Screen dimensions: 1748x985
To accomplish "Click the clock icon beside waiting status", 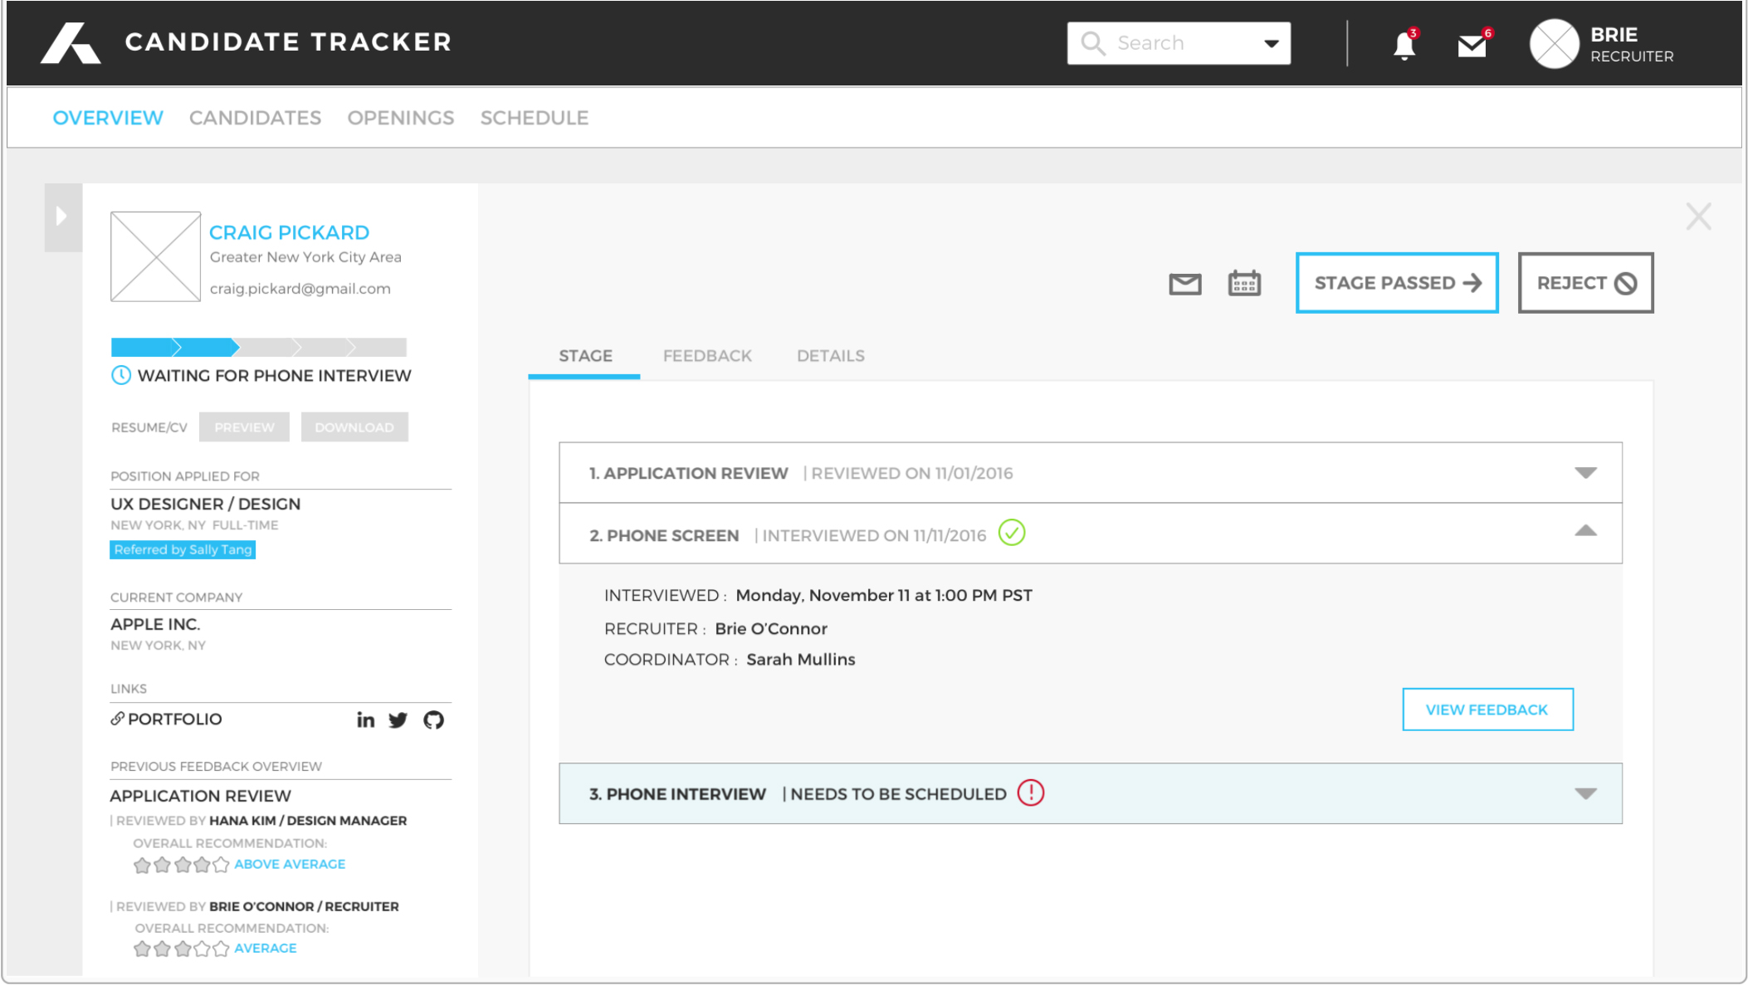I will coord(121,375).
